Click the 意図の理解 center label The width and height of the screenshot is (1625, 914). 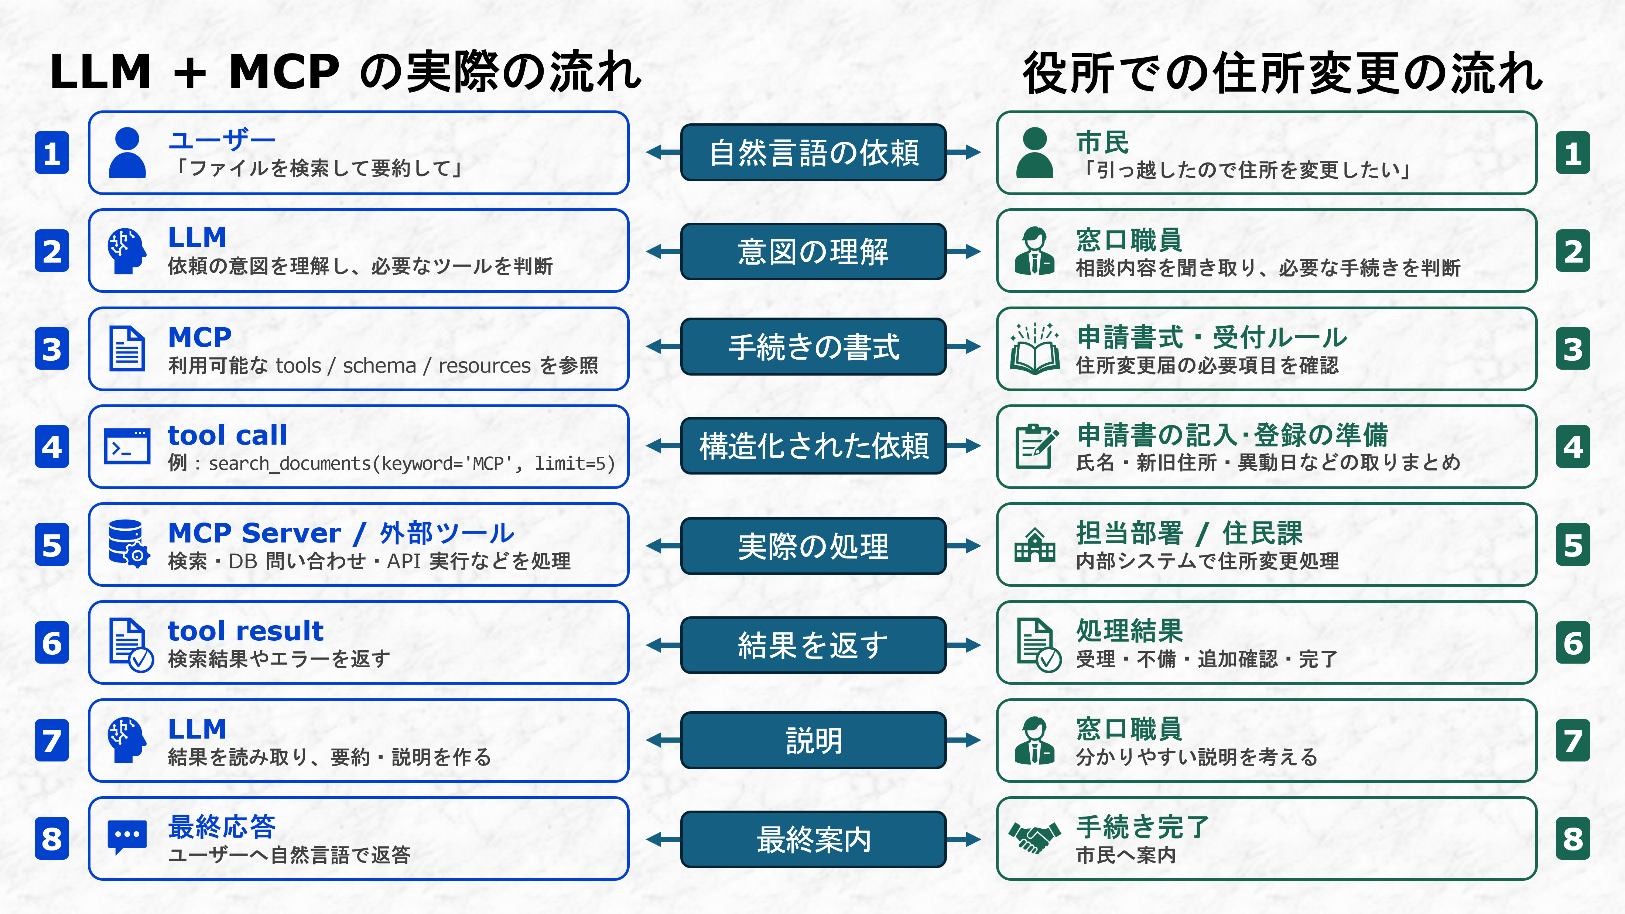pyautogui.click(x=813, y=251)
